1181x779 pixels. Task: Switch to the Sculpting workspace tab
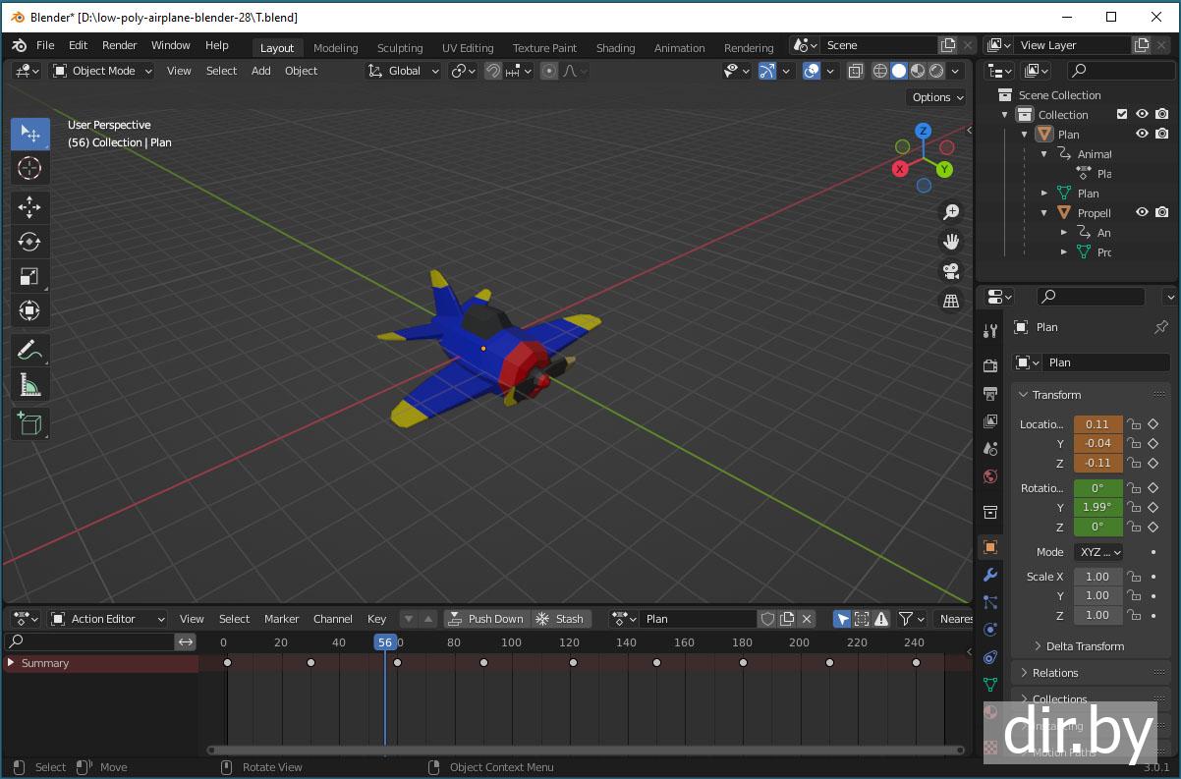point(400,47)
